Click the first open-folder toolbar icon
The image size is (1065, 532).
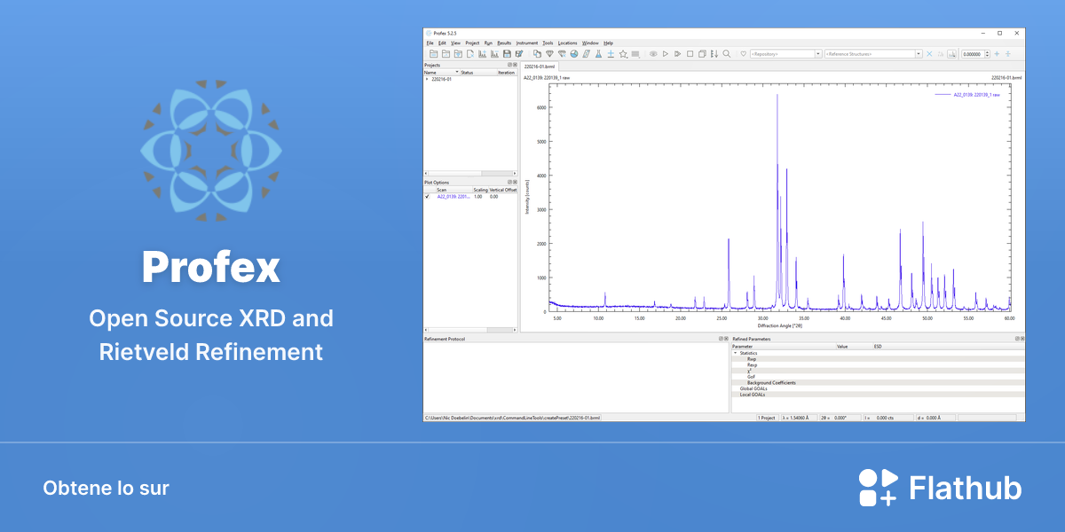point(433,53)
